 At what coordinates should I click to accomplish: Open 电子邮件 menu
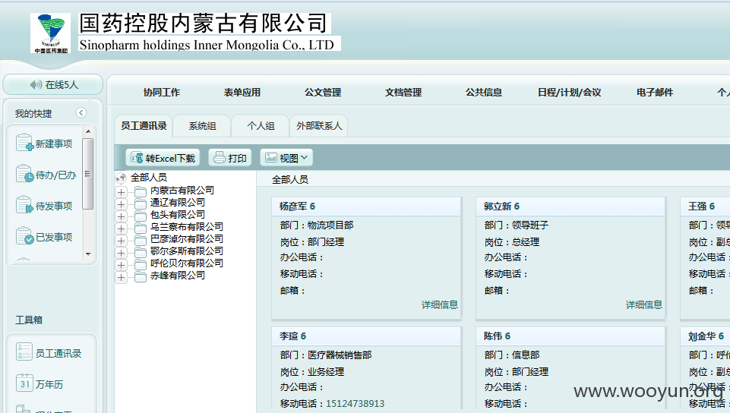tap(655, 92)
